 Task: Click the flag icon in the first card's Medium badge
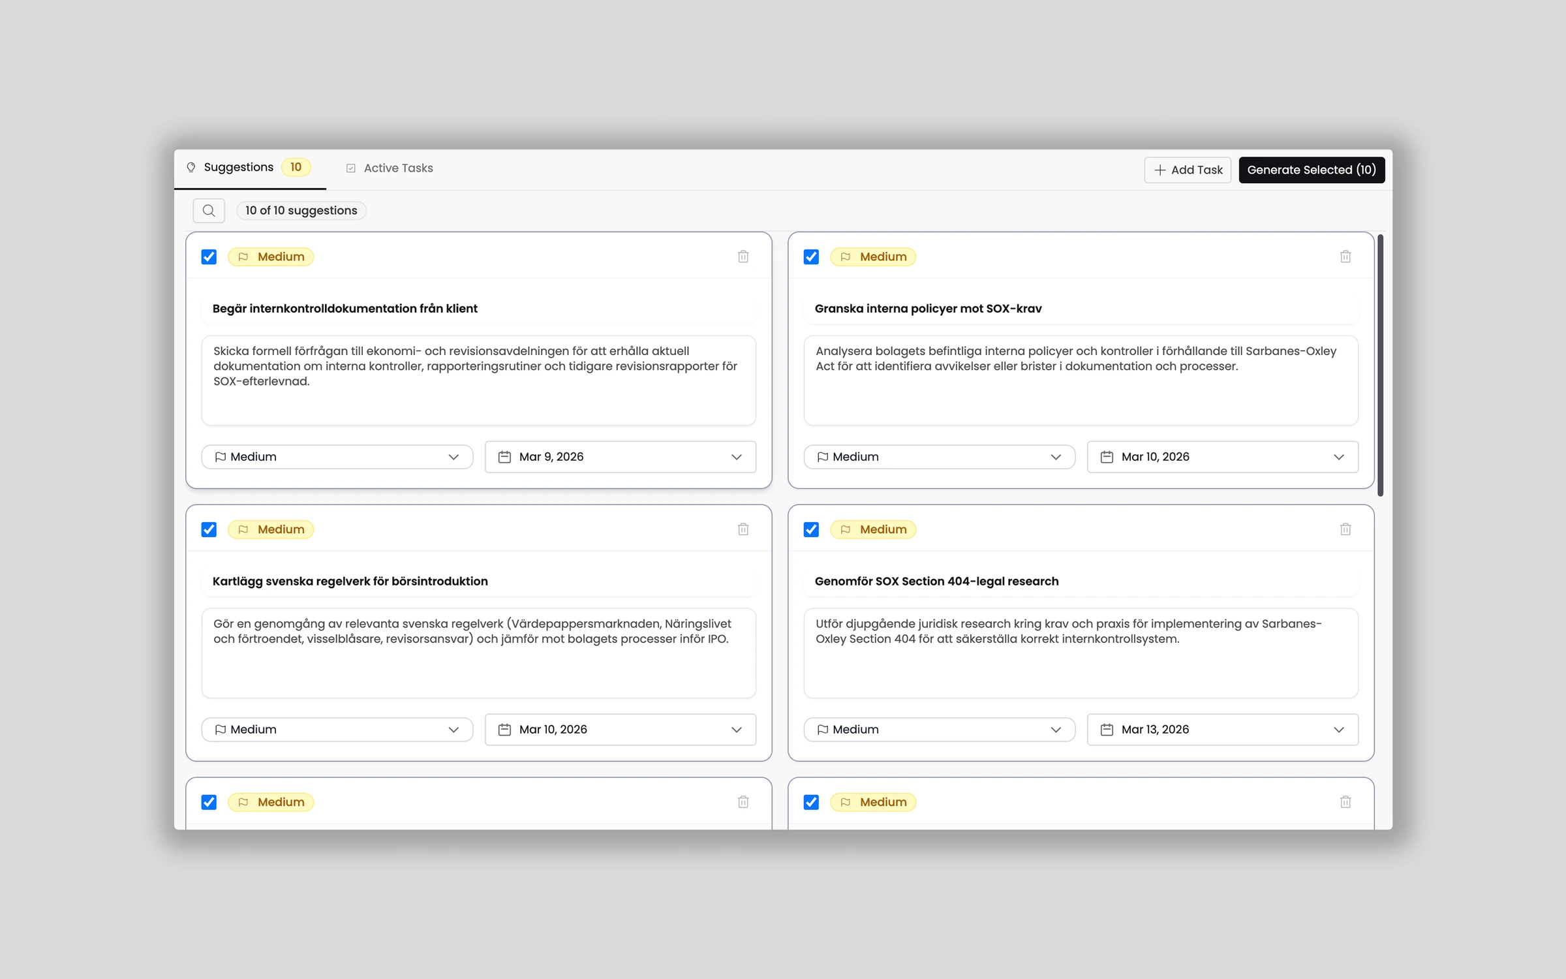tap(244, 256)
